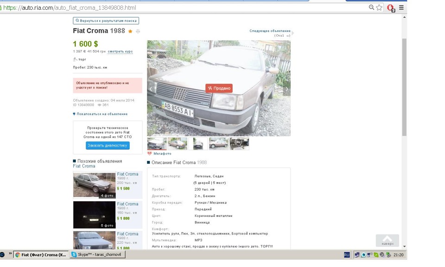Click the first system tray network icon
The image size is (445, 267).
(357, 255)
